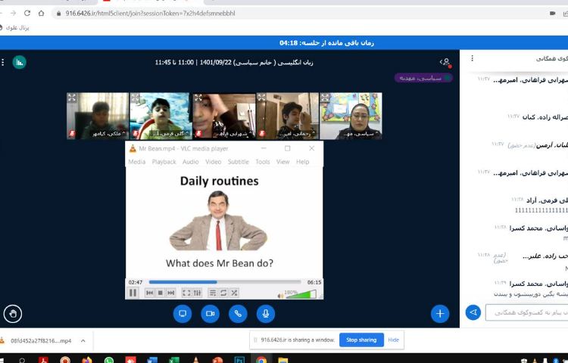
Task: Open the chat panel options menu
Action: [473, 58]
